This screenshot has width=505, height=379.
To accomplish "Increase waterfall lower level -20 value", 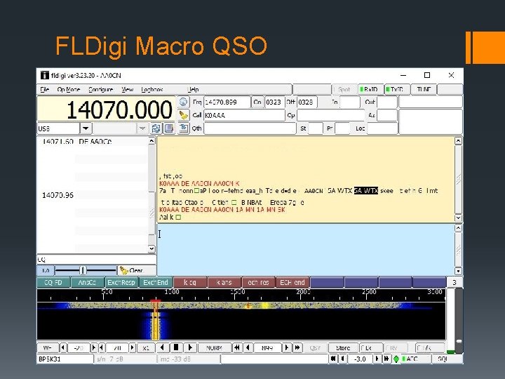I will [94, 347].
